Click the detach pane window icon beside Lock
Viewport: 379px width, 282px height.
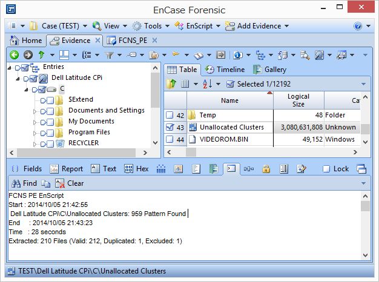tap(361, 169)
